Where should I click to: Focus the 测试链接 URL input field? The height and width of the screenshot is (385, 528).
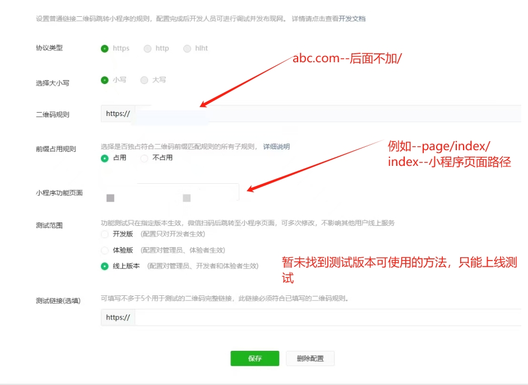328,317
